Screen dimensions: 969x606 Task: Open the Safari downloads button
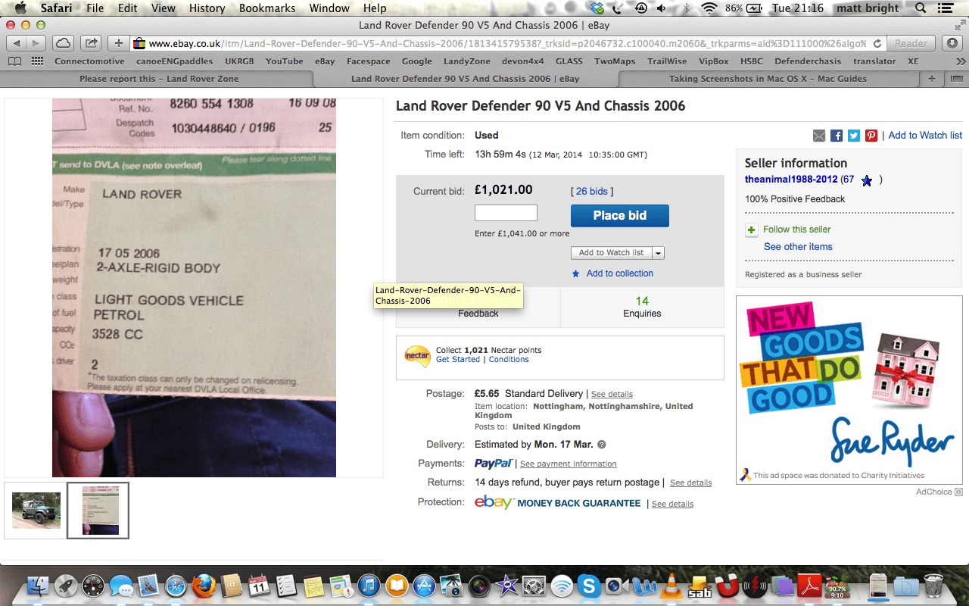[x=953, y=43]
